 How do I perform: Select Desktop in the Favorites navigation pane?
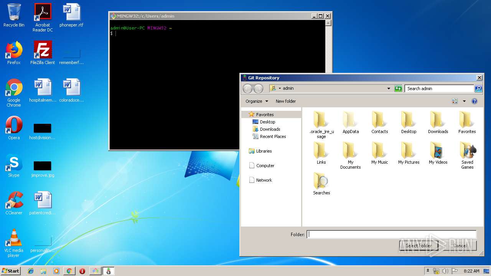(264, 122)
